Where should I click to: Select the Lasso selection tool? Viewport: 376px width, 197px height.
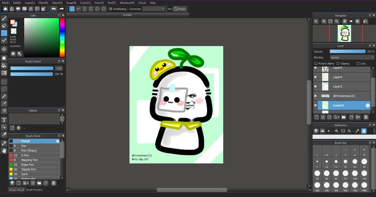[x=4, y=89]
